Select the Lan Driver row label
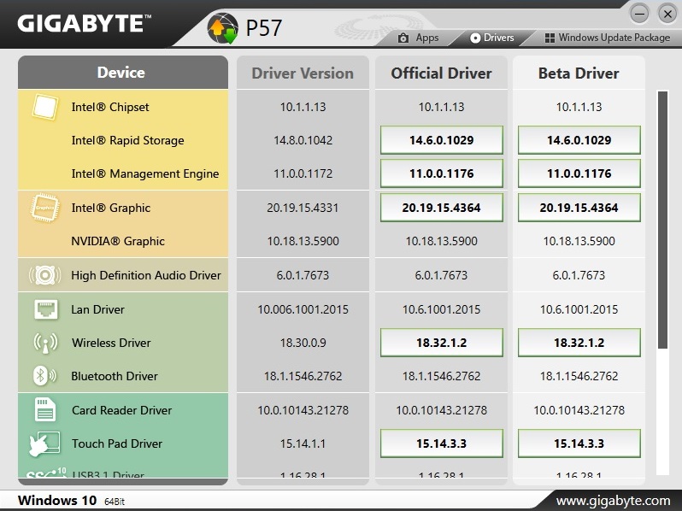The image size is (682, 511). 98,309
